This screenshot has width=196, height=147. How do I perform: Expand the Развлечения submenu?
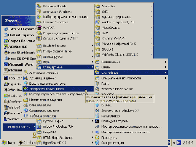[131, 62]
